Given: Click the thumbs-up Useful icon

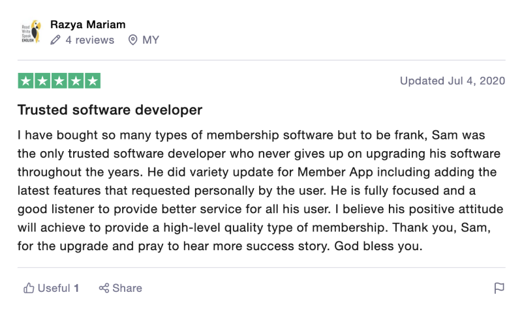Looking at the screenshot, I should pyautogui.click(x=29, y=288).
